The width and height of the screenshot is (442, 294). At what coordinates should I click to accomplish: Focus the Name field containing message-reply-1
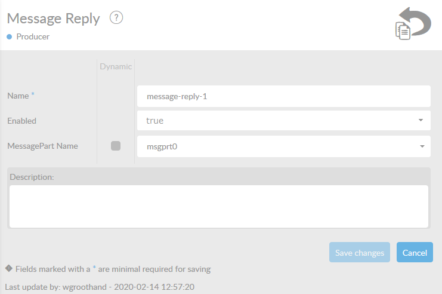[283, 96]
